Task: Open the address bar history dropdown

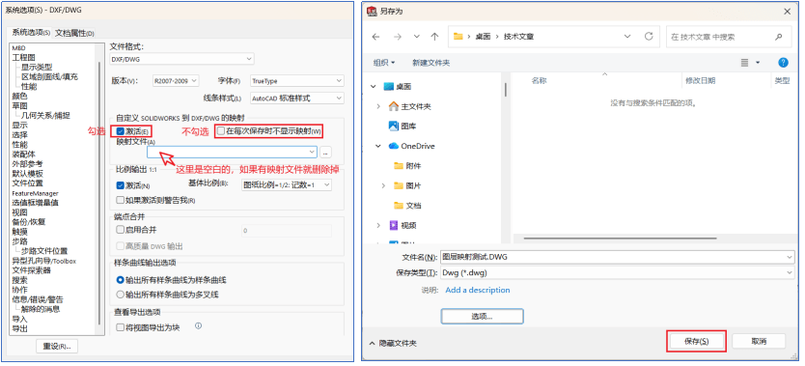Action: (x=627, y=37)
